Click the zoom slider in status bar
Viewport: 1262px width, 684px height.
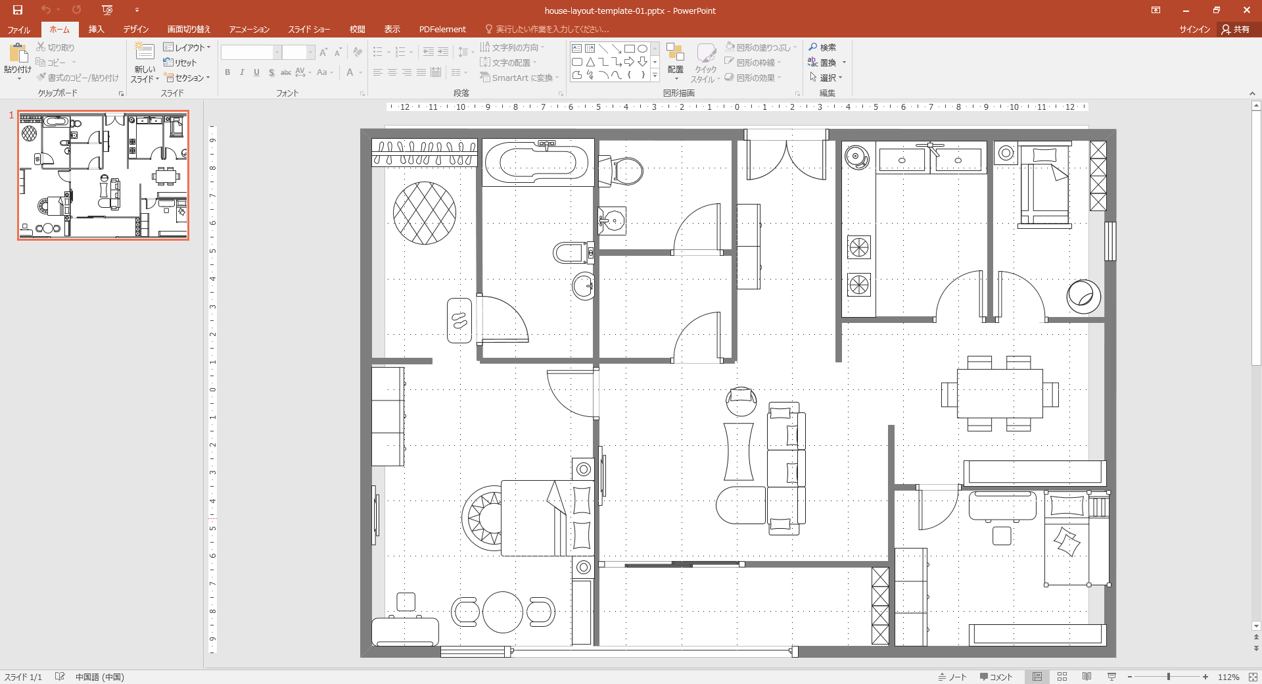point(1168,677)
